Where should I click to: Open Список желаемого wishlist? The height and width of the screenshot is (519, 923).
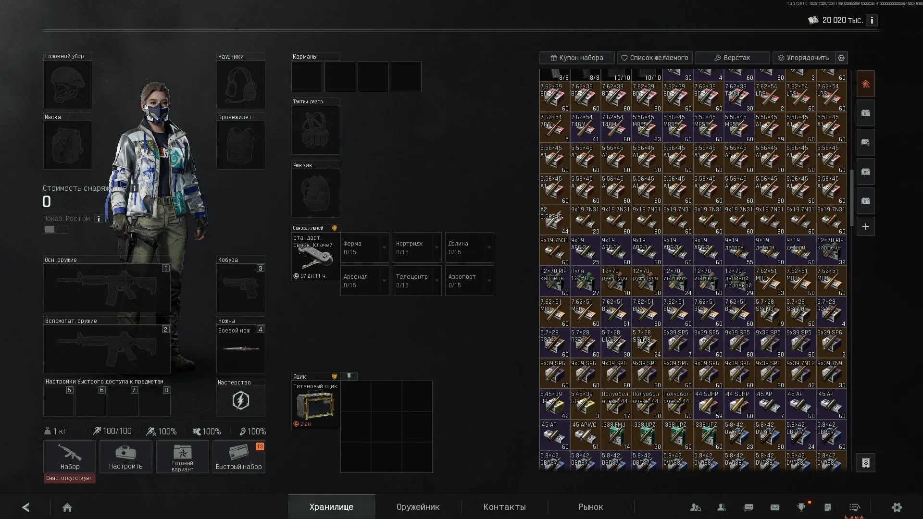coord(655,58)
